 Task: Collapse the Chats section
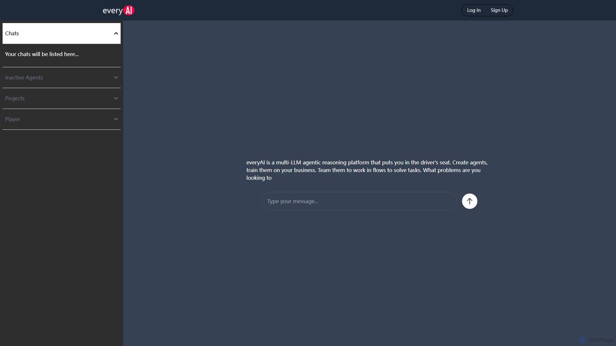point(62,33)
